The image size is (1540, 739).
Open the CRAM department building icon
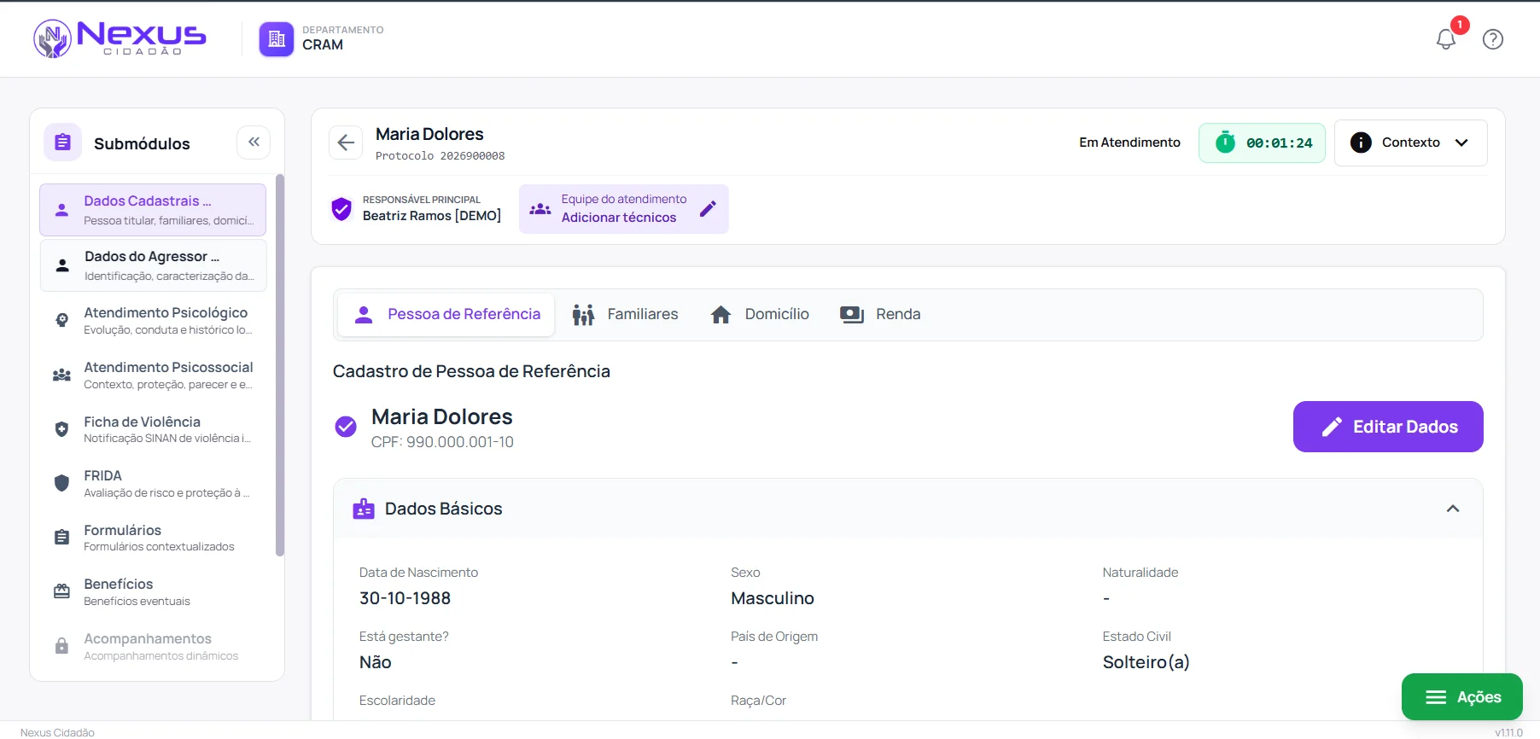click(x=277, y=38)
